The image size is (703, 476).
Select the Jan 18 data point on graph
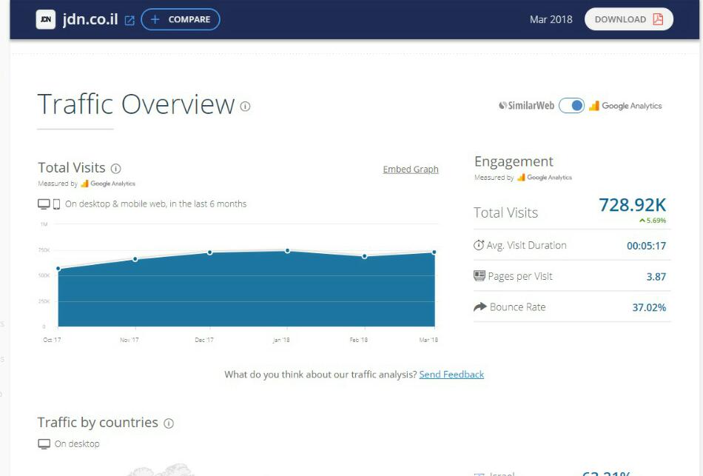(x=287, y=251)
